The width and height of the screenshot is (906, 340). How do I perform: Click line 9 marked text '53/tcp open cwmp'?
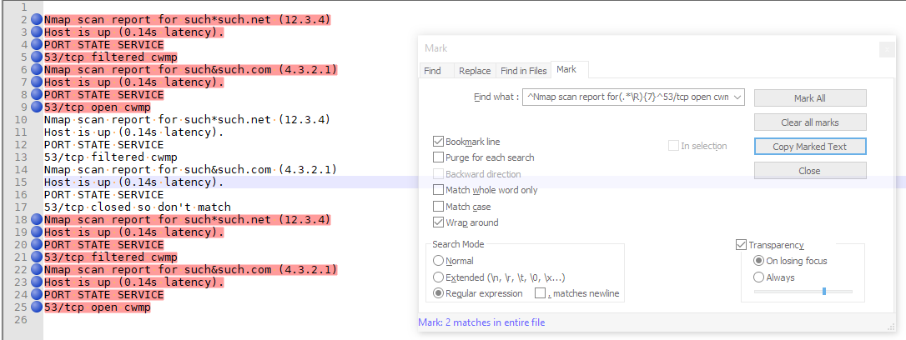pos(97,107)
